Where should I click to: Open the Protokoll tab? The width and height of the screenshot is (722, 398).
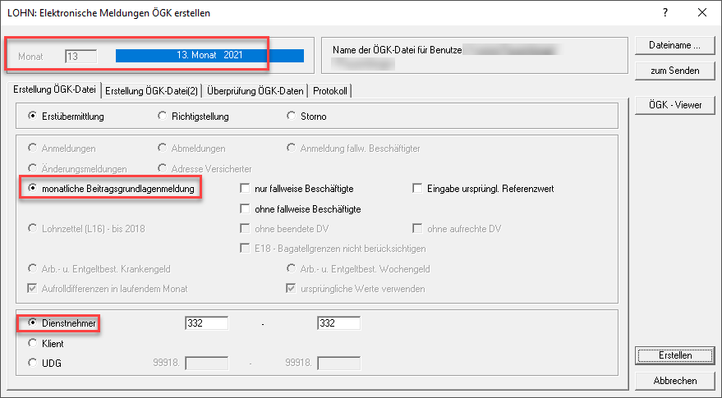(331, 90)
